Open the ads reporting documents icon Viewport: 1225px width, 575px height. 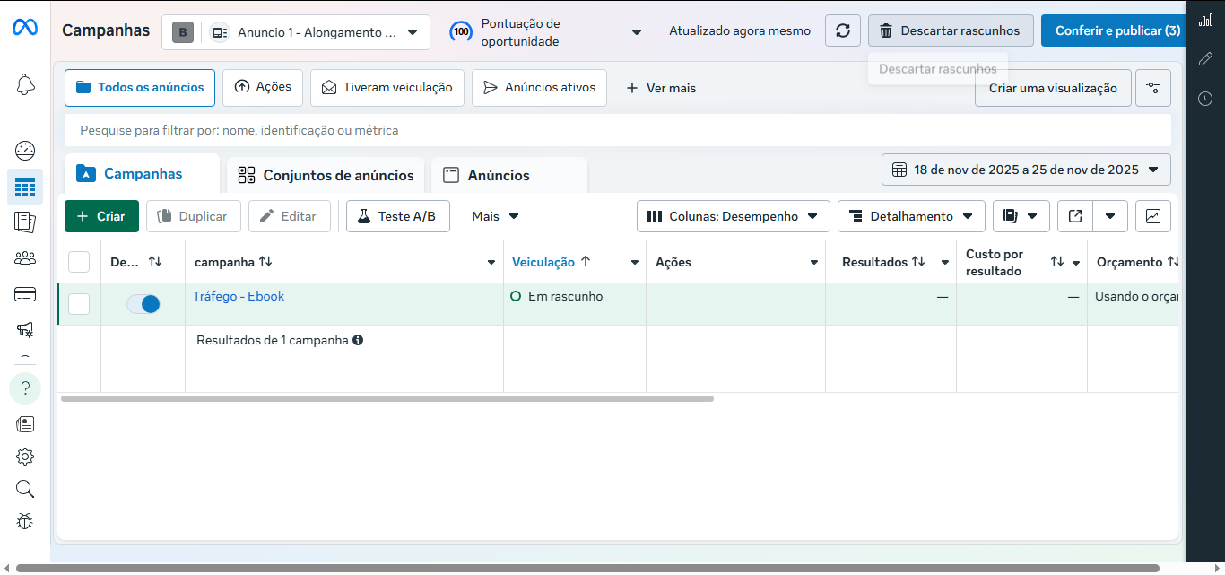(x=25, y=222)
